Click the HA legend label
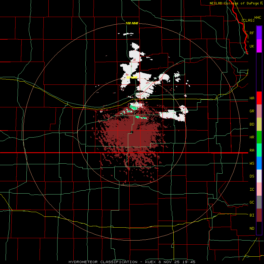Image resolution: width=264 pixels, height=264 pixels. coord(252,98)
